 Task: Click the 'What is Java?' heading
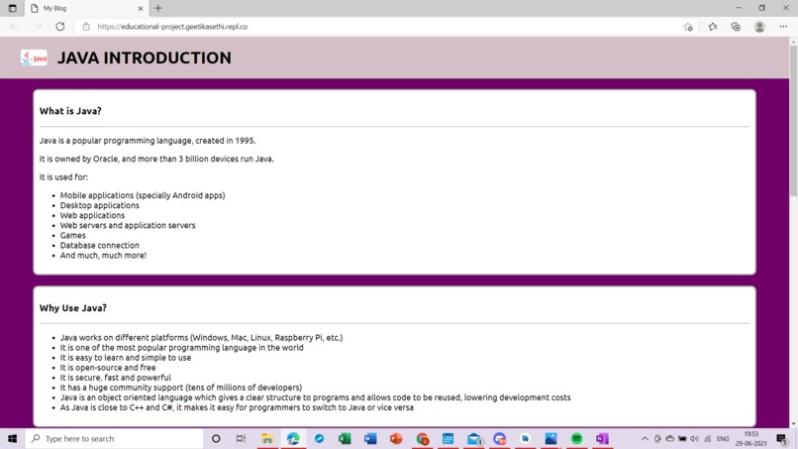(70, 111)
